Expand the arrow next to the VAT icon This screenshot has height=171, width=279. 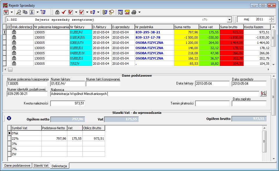point(12,12)
